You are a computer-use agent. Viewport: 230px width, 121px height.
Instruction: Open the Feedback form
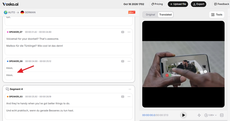[222, 4]
